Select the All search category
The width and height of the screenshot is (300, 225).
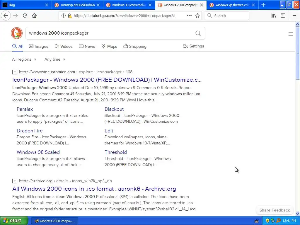pyautogui.click(x=17, y=46)
